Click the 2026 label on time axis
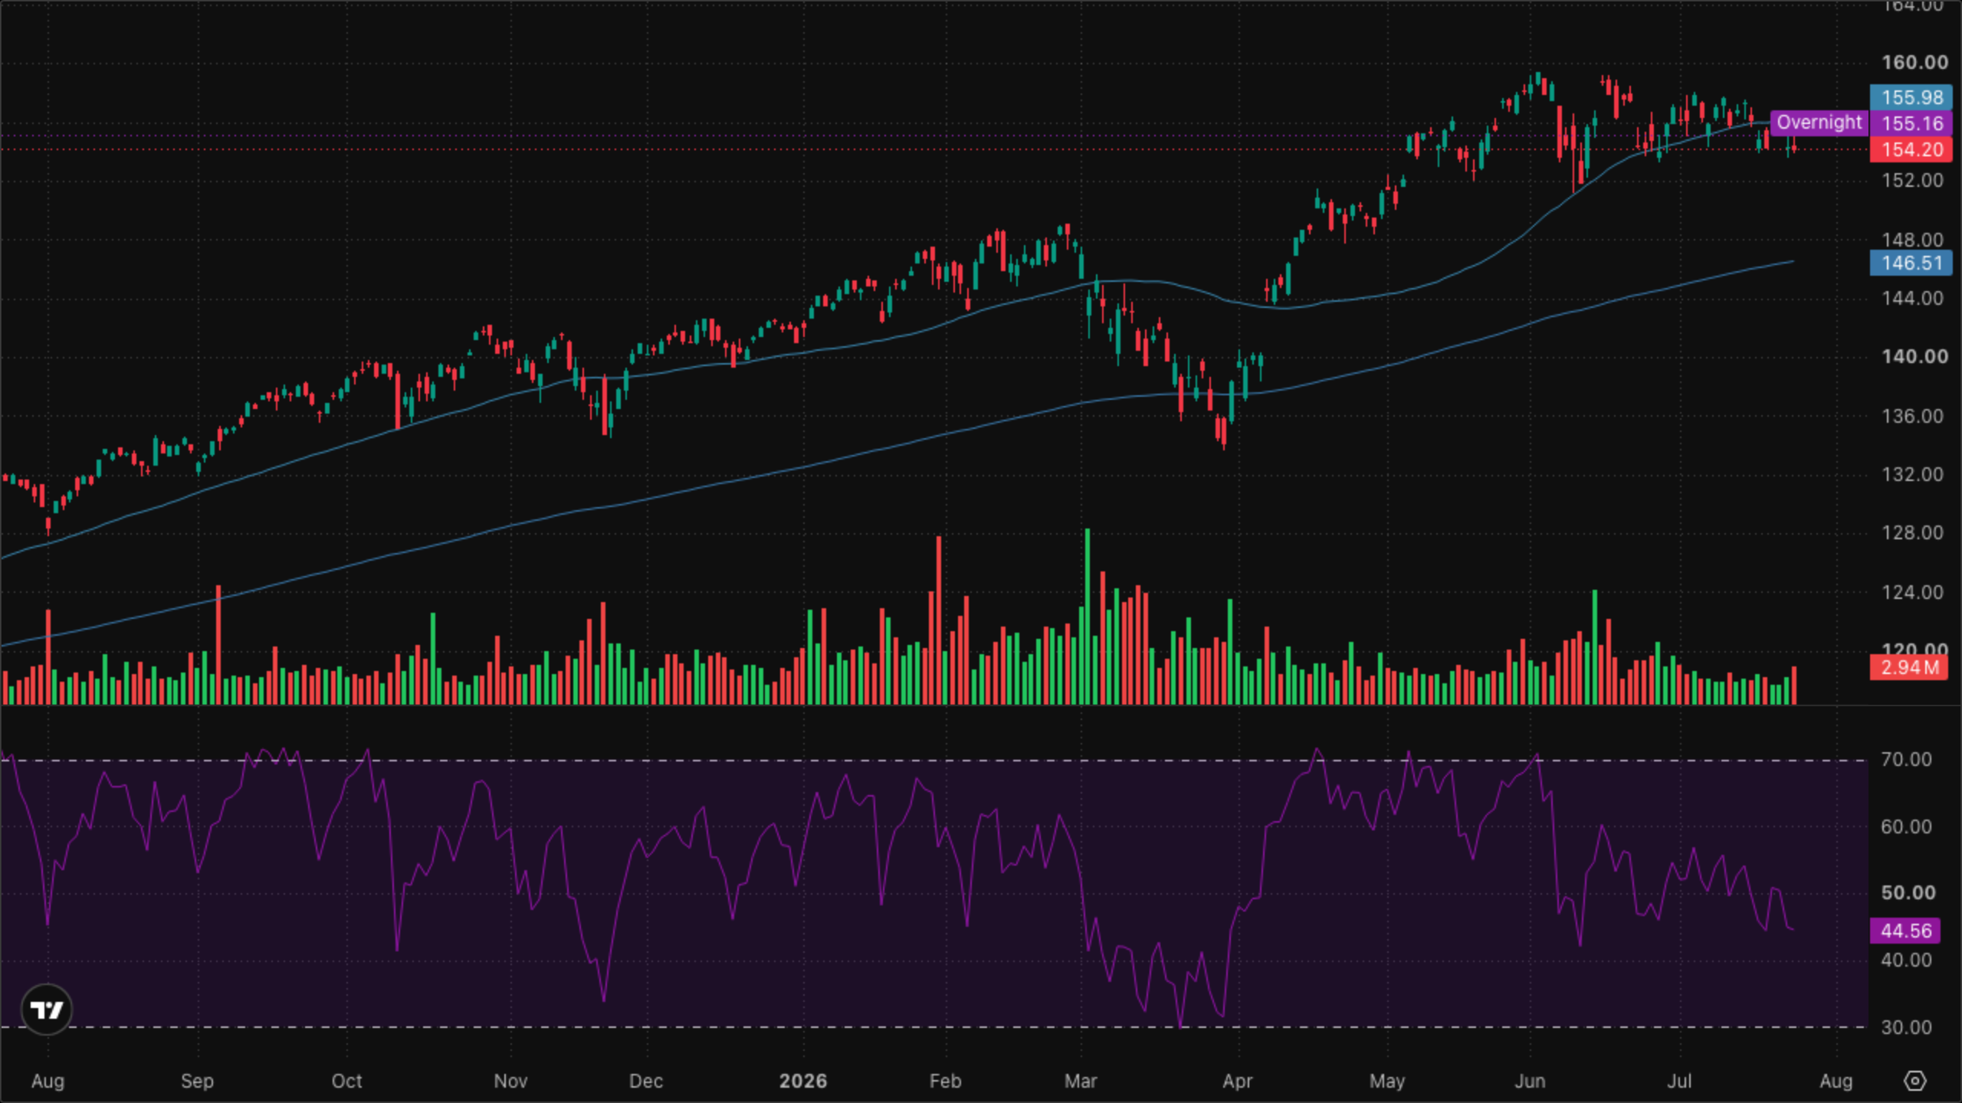The height and width of the screenshot is (1103, 1962). [x=803, y=1081]
